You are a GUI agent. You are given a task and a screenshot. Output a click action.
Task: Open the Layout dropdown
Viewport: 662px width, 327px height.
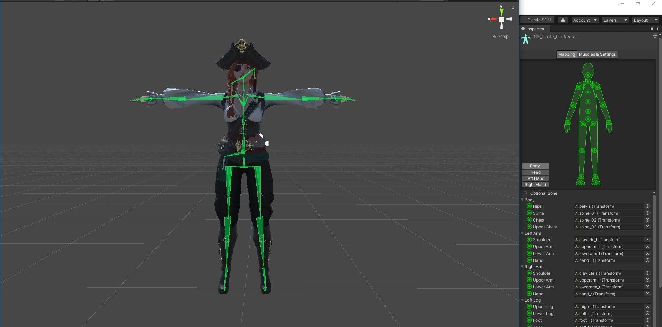(645, 20)
